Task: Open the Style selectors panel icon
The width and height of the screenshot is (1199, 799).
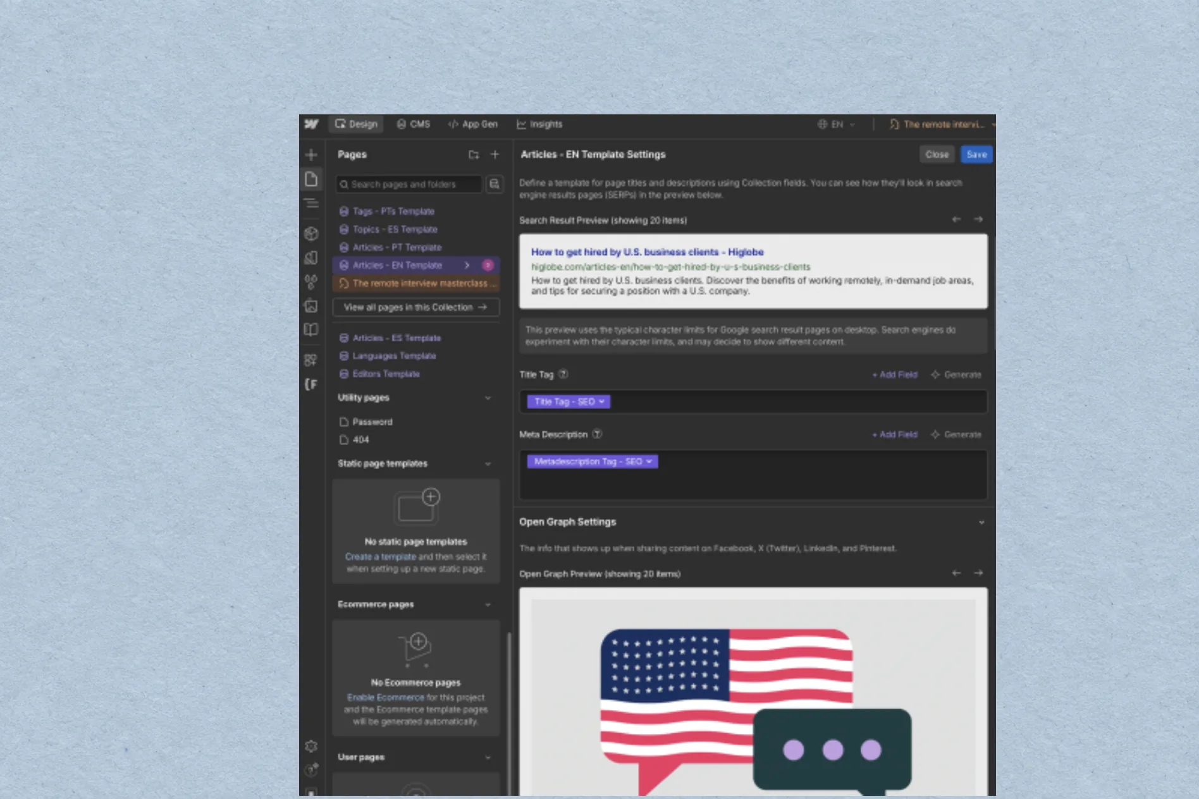Action: (x=311, y=258)
